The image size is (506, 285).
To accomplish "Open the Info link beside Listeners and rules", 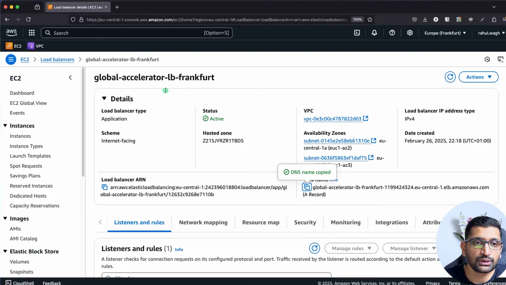I will (179, 250).
